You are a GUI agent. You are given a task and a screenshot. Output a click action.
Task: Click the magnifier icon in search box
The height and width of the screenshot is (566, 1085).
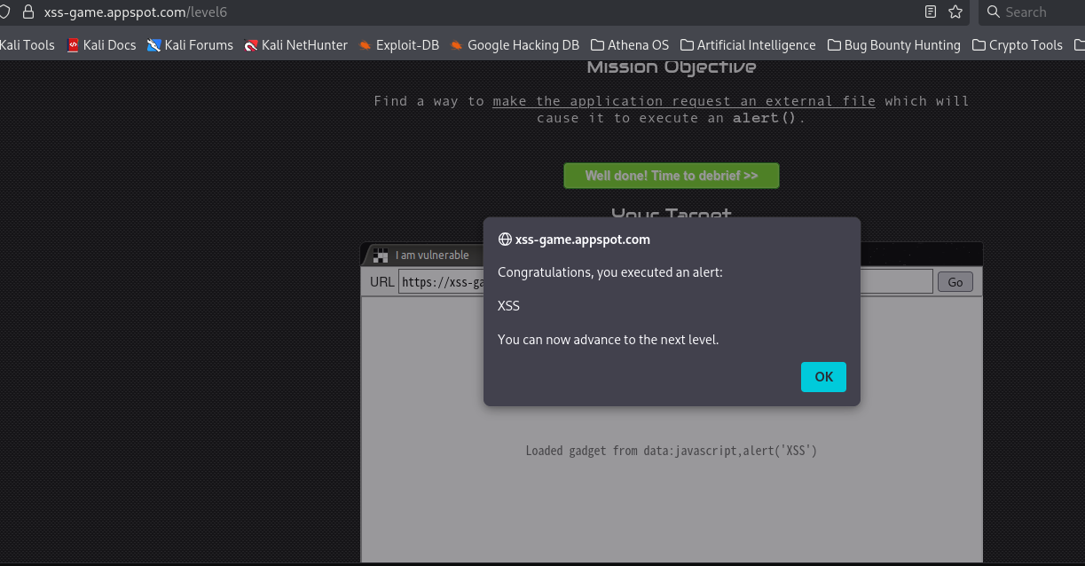click(x=994, y=12)
